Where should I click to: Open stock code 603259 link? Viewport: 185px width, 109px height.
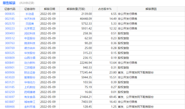(x=10, y=92)
